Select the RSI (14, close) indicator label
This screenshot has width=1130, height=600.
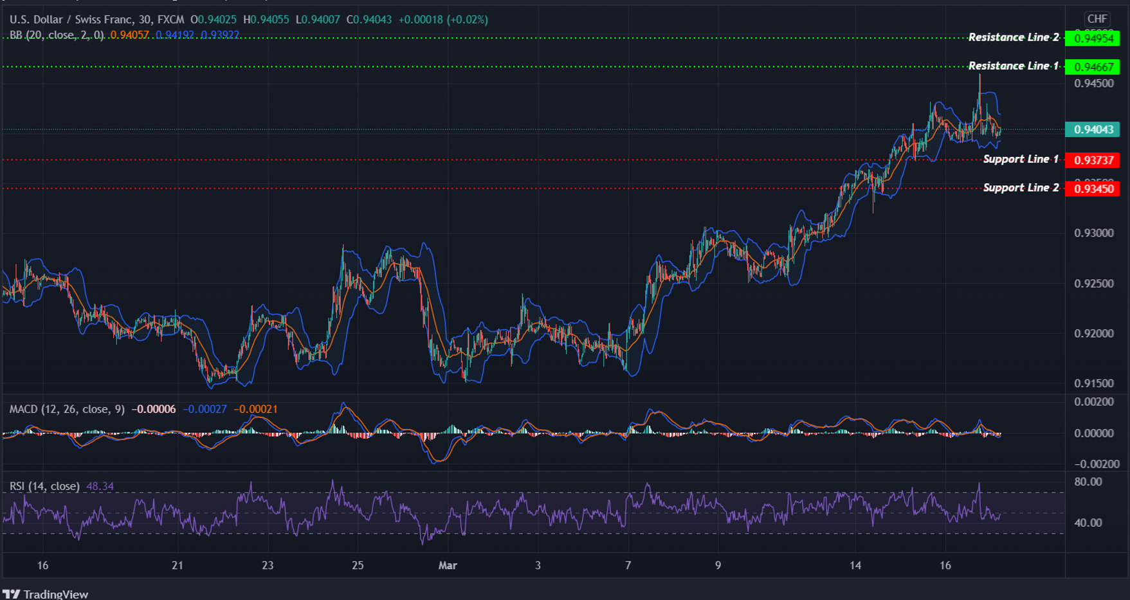click(x=44, y=486)
